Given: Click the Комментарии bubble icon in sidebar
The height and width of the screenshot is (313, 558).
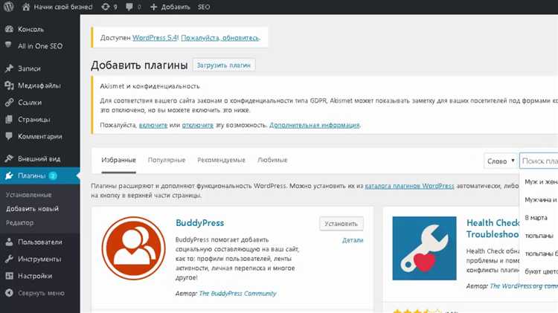Looking at the screenshot, I should (x=9, y=136).
